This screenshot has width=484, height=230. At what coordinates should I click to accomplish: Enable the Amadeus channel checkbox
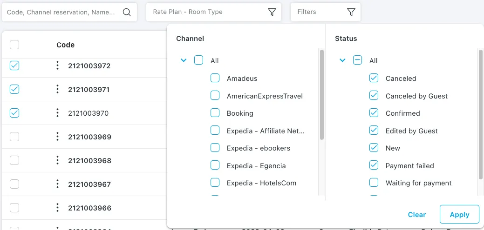pyautogui.click(x=215, y=78)
